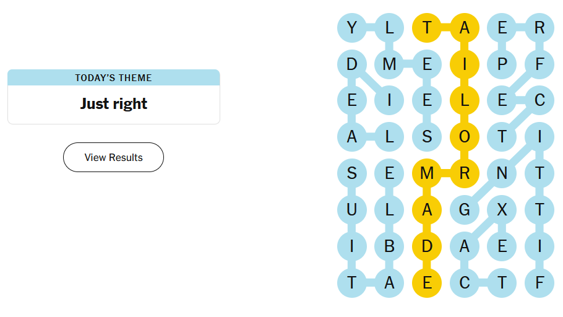Tap the yellow letter T tile
The height and width of the screenshot is (317, 563).
(427, 28)
